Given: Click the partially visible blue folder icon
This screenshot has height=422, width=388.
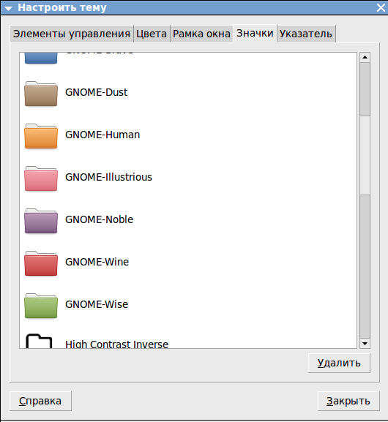Looking at the screenshot, I should pos(41,59).
